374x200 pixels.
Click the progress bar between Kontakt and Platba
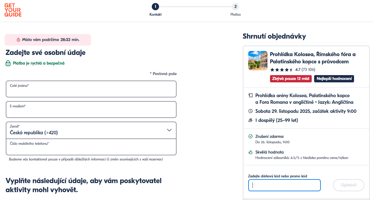tap(195, 6)
